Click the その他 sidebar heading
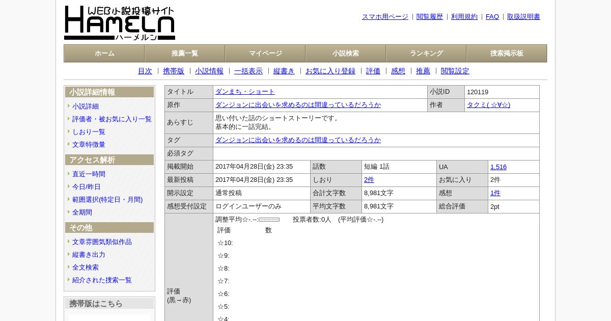Viewport: 611px width, 321px height. (109, 228)
